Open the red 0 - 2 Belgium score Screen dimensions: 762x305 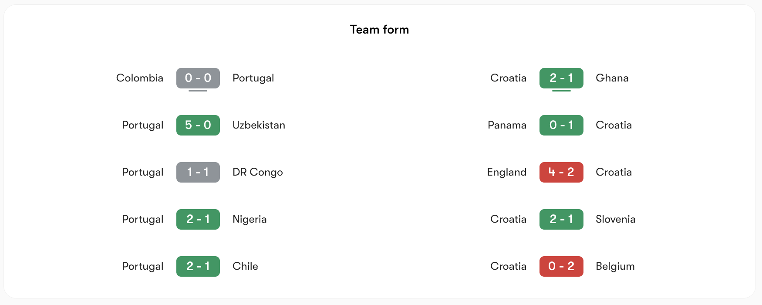coord(561,266)
